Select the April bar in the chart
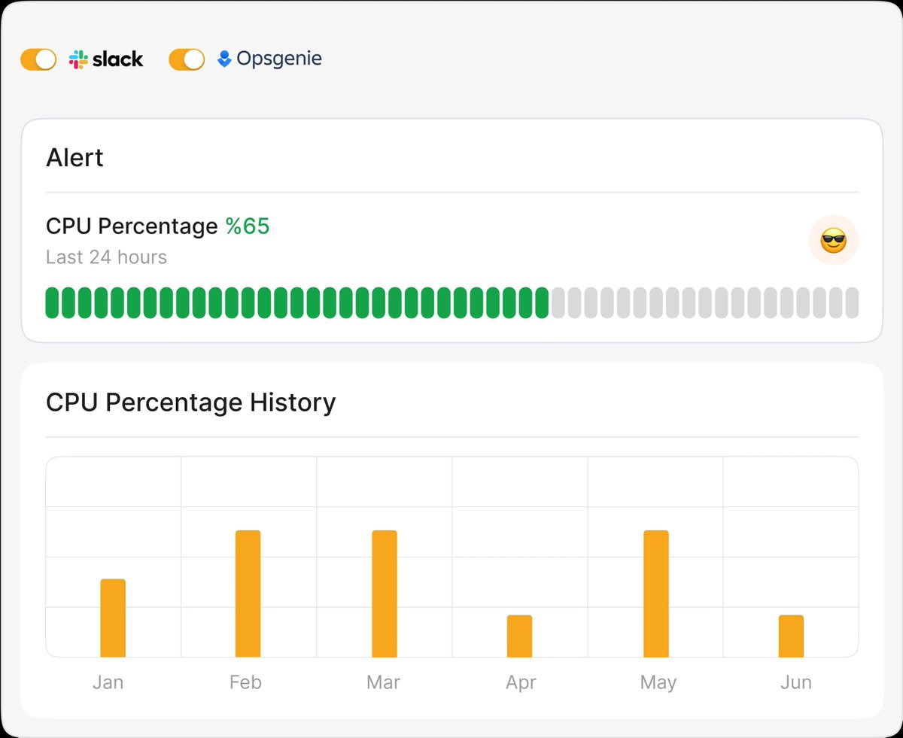The image size is (903, 738). pyautogui.click(x=520, y=636)
